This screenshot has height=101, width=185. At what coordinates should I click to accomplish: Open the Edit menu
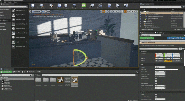tap(5, 2)
